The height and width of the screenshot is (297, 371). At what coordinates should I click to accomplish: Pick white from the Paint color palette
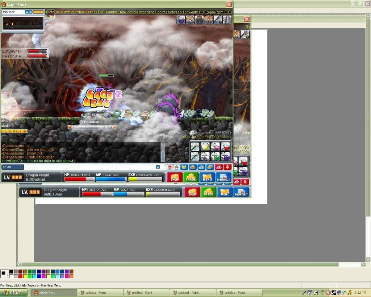pos(11,276)
